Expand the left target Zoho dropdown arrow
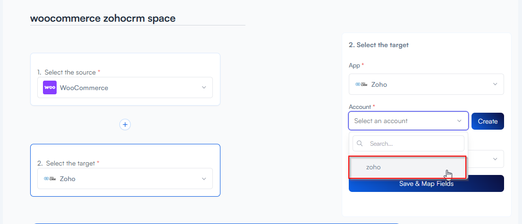 204,179
